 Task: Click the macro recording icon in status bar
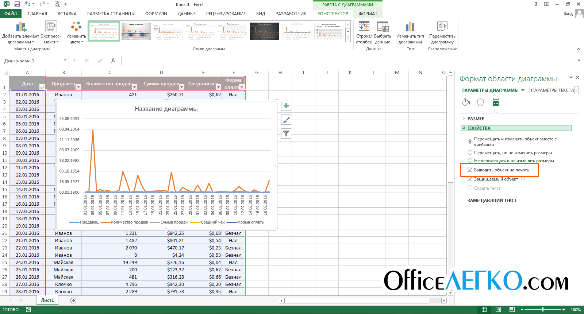[x=28, y=310]
